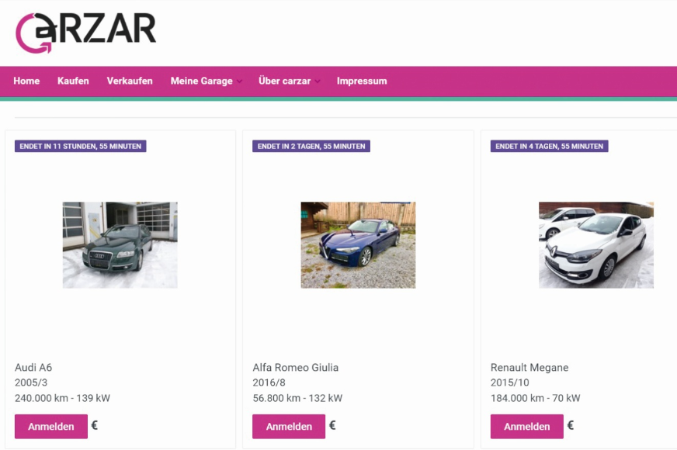Screen dimensions: 677x450
Task: Click the 'Endet in 4 Tagen' badge
Action: coord(549,147)
